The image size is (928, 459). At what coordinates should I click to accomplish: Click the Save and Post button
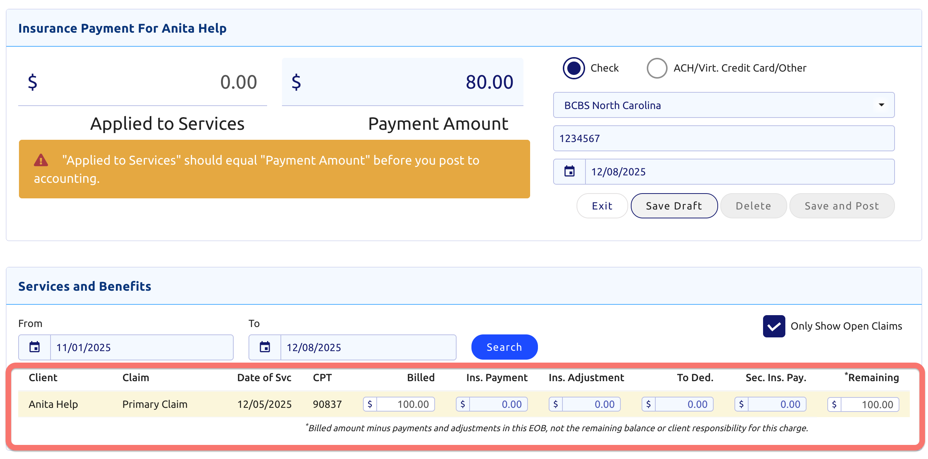pos(841,206)
